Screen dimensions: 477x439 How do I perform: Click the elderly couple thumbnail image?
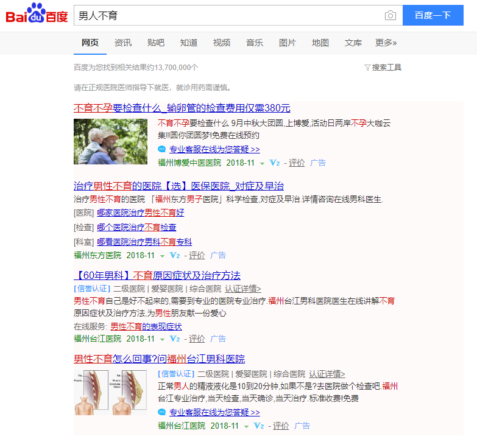tap(110, 141)
